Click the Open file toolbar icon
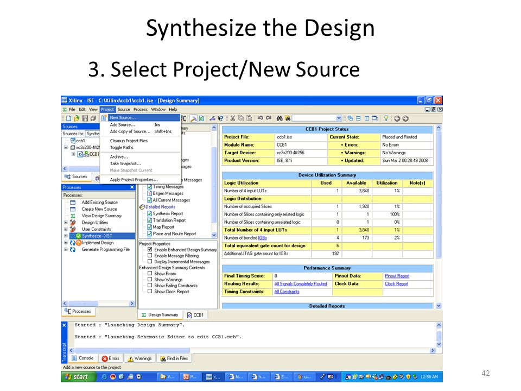This screenshot has height=391, width=521. click(77, 118)
